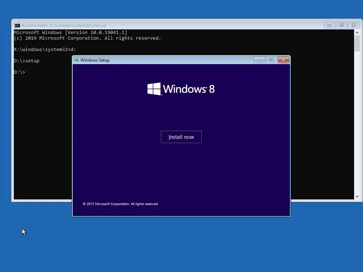
Task: Click the '© 2013 Microsoft Corporation' copyright text
Action: pyautogui.click(x=121, y=204)
